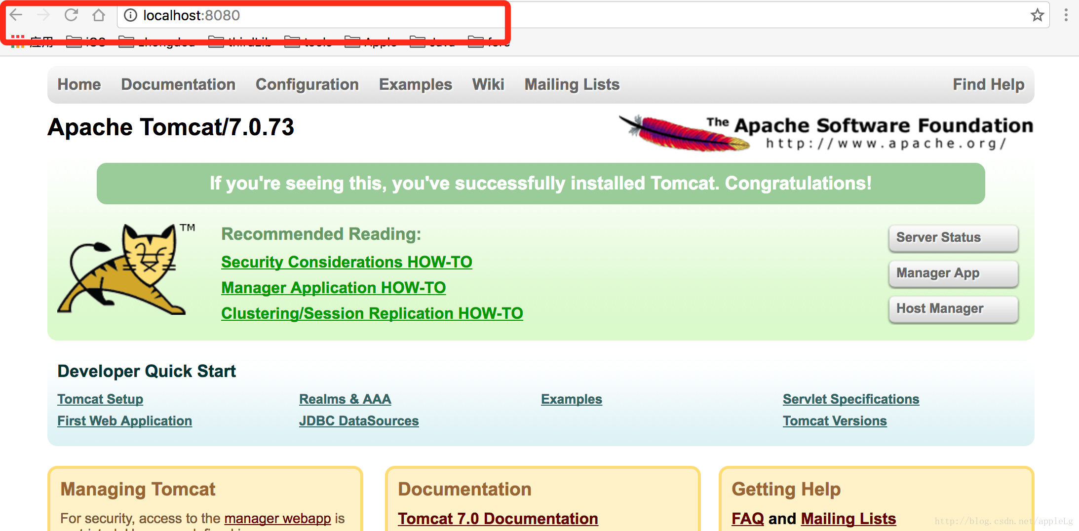
Task: Open Clustering/Session Replication HOW-TO link
Action: point(372,313)
